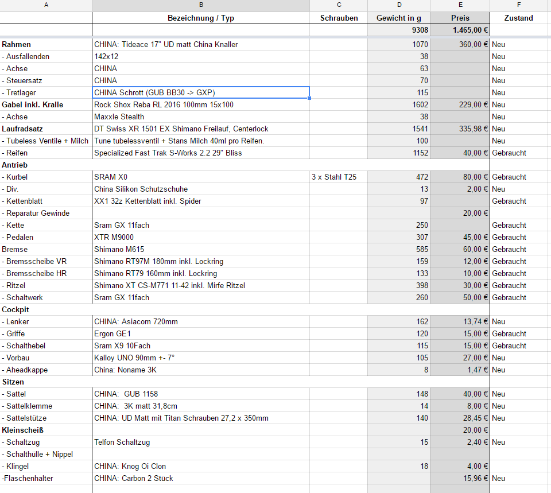Select the 335,98 € price cell
This screenshot has width=551, height=493.
tap(460, 129)
